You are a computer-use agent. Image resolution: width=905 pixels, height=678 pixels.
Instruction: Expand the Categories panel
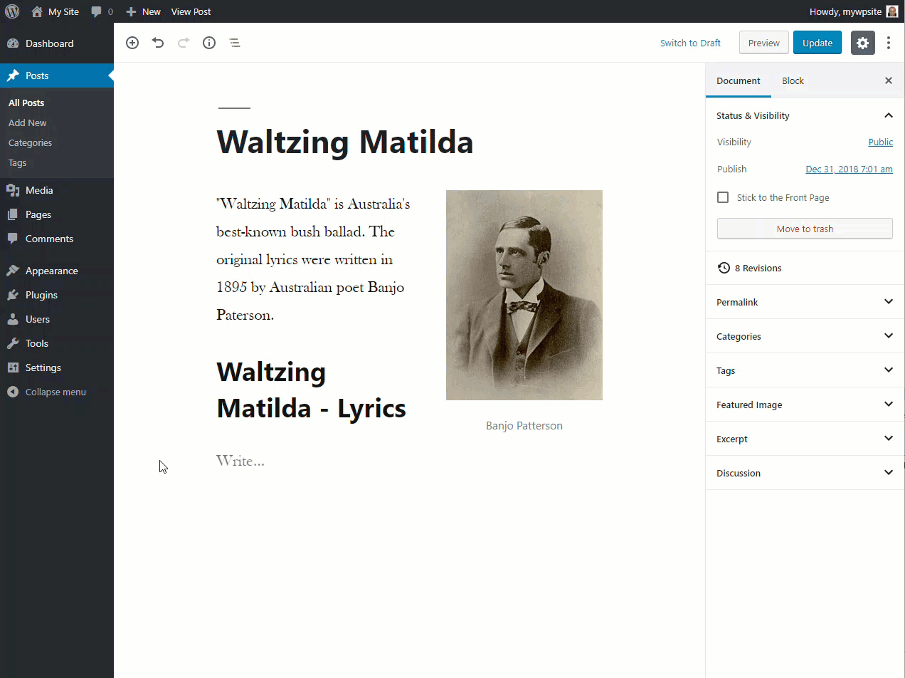(x=805, y=336)
